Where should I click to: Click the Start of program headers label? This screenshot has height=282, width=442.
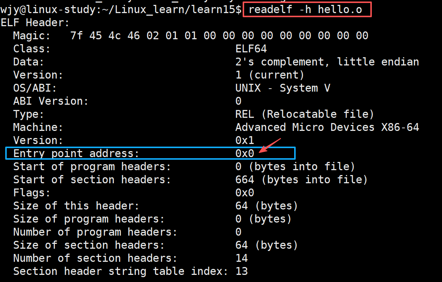pos(92,166)
